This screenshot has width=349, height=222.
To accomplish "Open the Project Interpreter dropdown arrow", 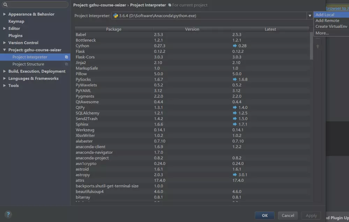I will tap(310, 16).
